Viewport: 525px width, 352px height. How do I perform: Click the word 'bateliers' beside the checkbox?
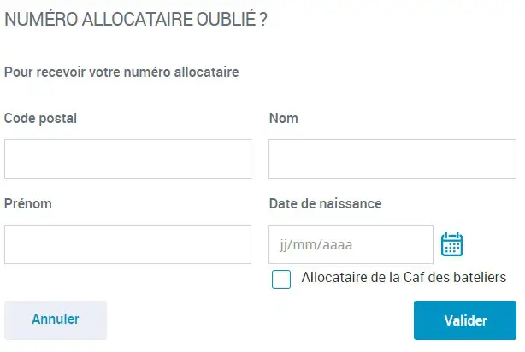tap(480, 277)
